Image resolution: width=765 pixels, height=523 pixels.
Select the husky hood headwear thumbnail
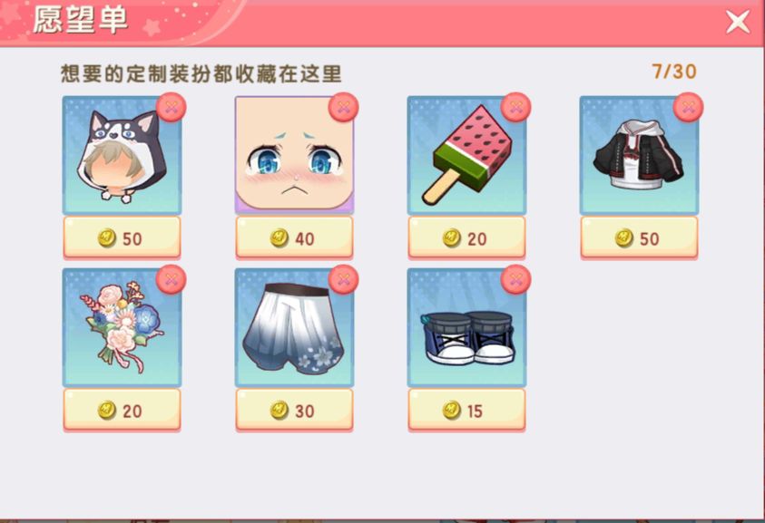click(x=122, y=156)
